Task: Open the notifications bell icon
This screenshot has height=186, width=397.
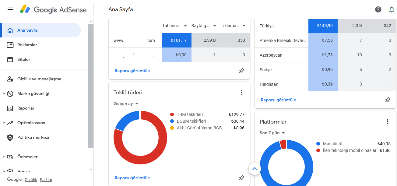Action: click(392, 9)
